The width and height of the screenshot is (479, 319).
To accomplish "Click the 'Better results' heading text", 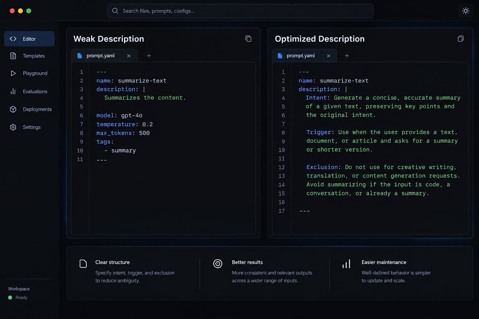I will (x=247, y=262).
